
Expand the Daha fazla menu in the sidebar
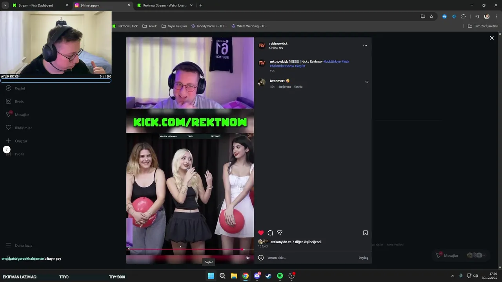[x=19, y=246]
